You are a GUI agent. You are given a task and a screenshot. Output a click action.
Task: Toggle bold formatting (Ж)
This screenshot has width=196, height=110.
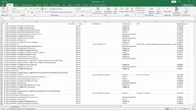tap(14, 12)
